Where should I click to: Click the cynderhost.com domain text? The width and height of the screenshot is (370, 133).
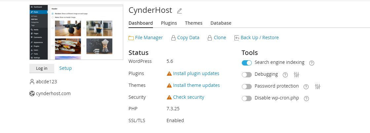coord(53,93)
